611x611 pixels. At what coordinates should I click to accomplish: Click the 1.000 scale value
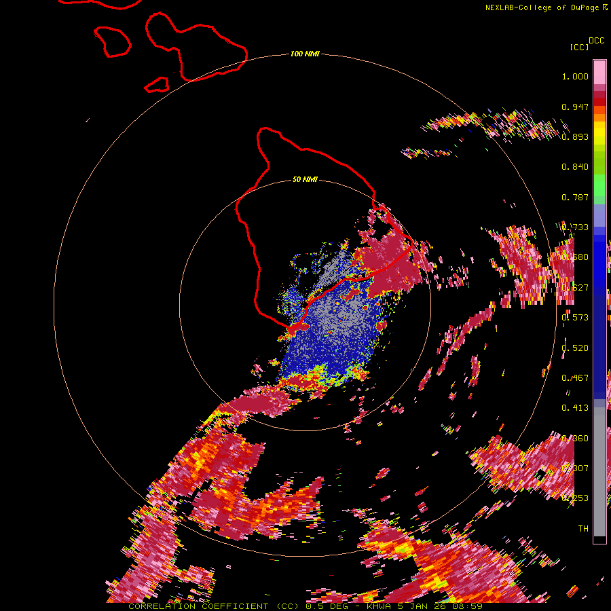(575, 76)
